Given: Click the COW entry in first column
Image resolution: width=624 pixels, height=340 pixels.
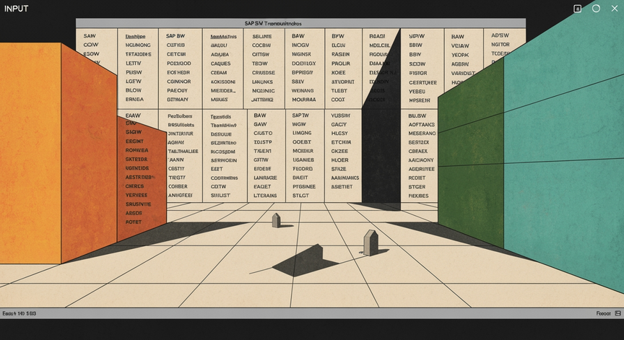Looking at the screenshot, I should coord(91,45).
